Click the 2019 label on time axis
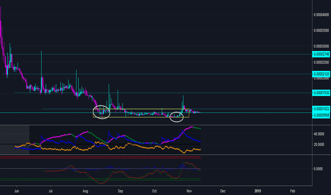The image size is (331, 195). click(x=257, y=191)
